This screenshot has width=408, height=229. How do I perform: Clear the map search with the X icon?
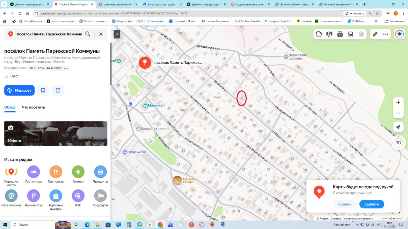coord(101,34)
